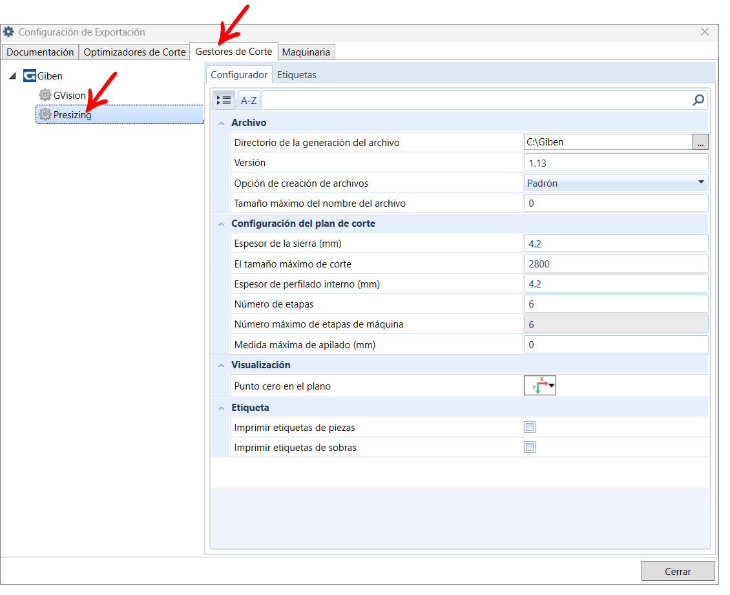Edit Espesor de perfilado interno value
The width and height of the screenshot is (730, 595).
616,284
